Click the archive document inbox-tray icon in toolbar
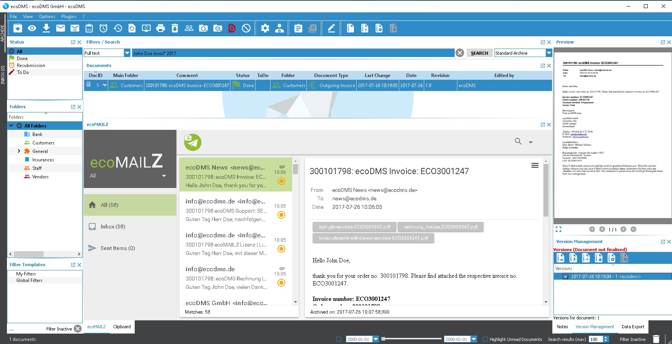This screenshot has height=344, width=672. tap(18, 28)
